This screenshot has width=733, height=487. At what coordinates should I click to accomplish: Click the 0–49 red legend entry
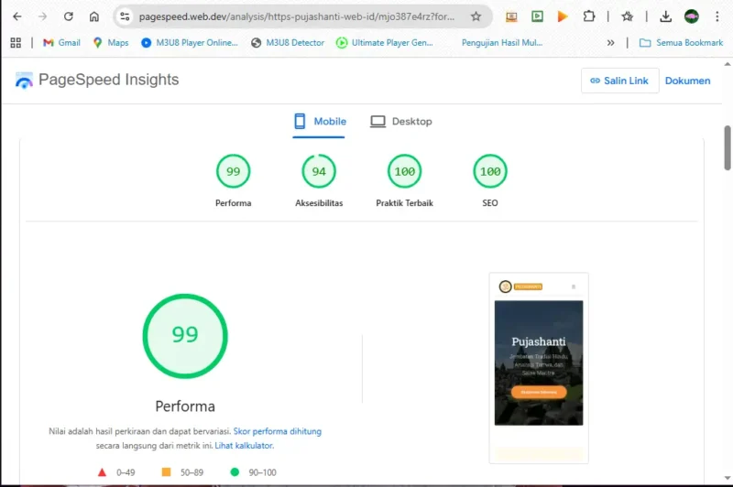(x=116, y=472)
